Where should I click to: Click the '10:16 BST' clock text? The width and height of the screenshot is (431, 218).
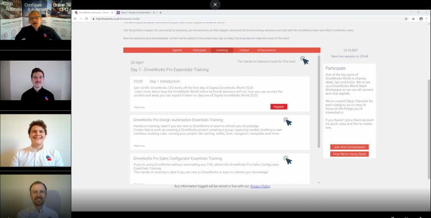(351, 51)
